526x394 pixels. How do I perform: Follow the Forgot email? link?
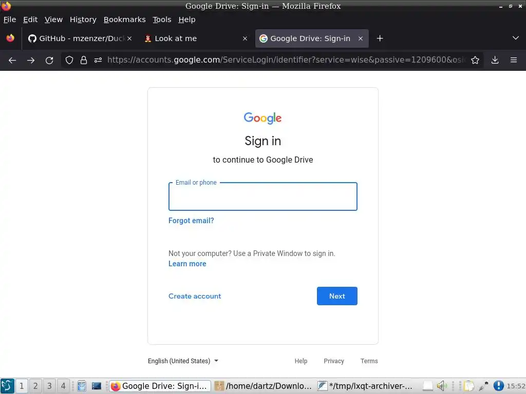tap(191, 221)
